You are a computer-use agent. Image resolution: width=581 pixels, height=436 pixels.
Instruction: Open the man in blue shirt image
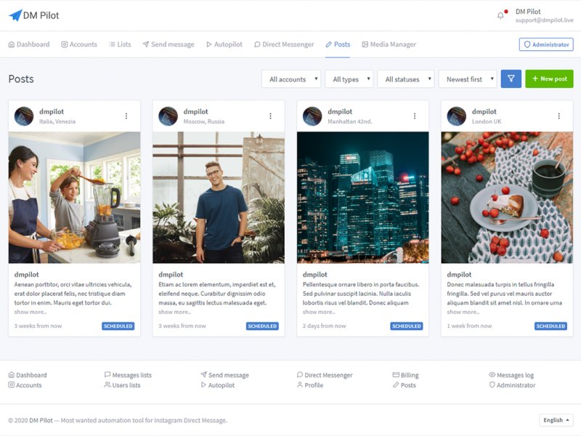[219, 198]
